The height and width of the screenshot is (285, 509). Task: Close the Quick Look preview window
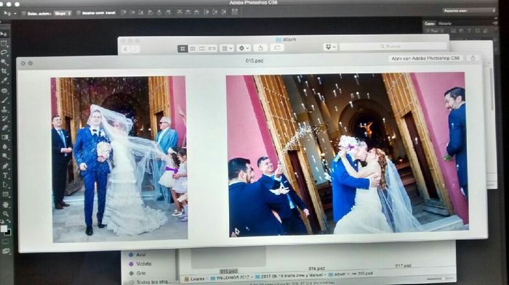(x=23, y=64)
